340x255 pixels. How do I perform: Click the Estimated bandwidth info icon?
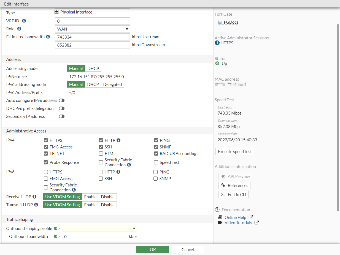tap(48, 37)
